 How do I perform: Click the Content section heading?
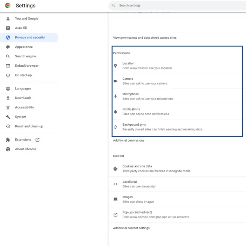pyautogui.click(x=119, y=156)
